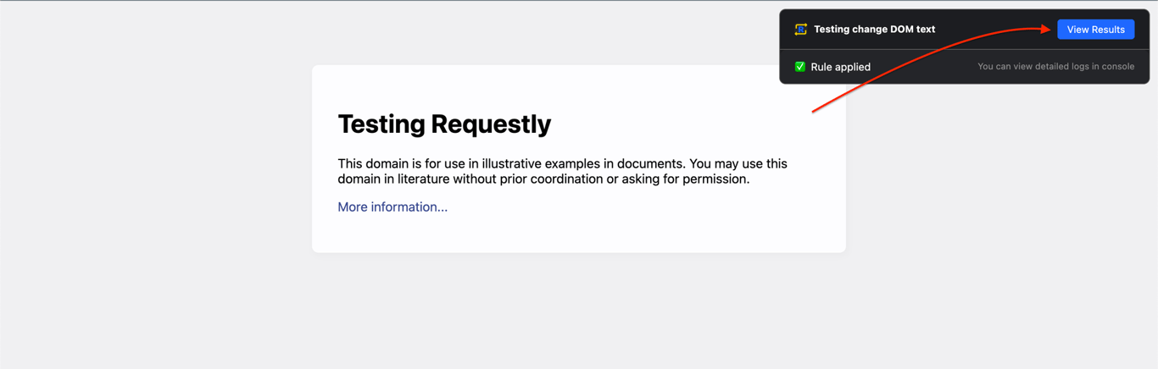The image size is (1158, 369).
Task: Click the 'Testing change DOM text' rule title
Action: click(x=874, y=30)
